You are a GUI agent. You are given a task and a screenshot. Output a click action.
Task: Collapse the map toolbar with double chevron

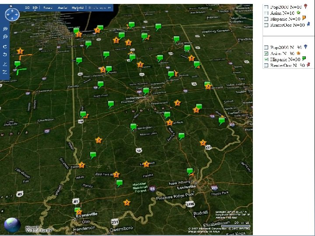pyautogui.click(x=109, y=7)
